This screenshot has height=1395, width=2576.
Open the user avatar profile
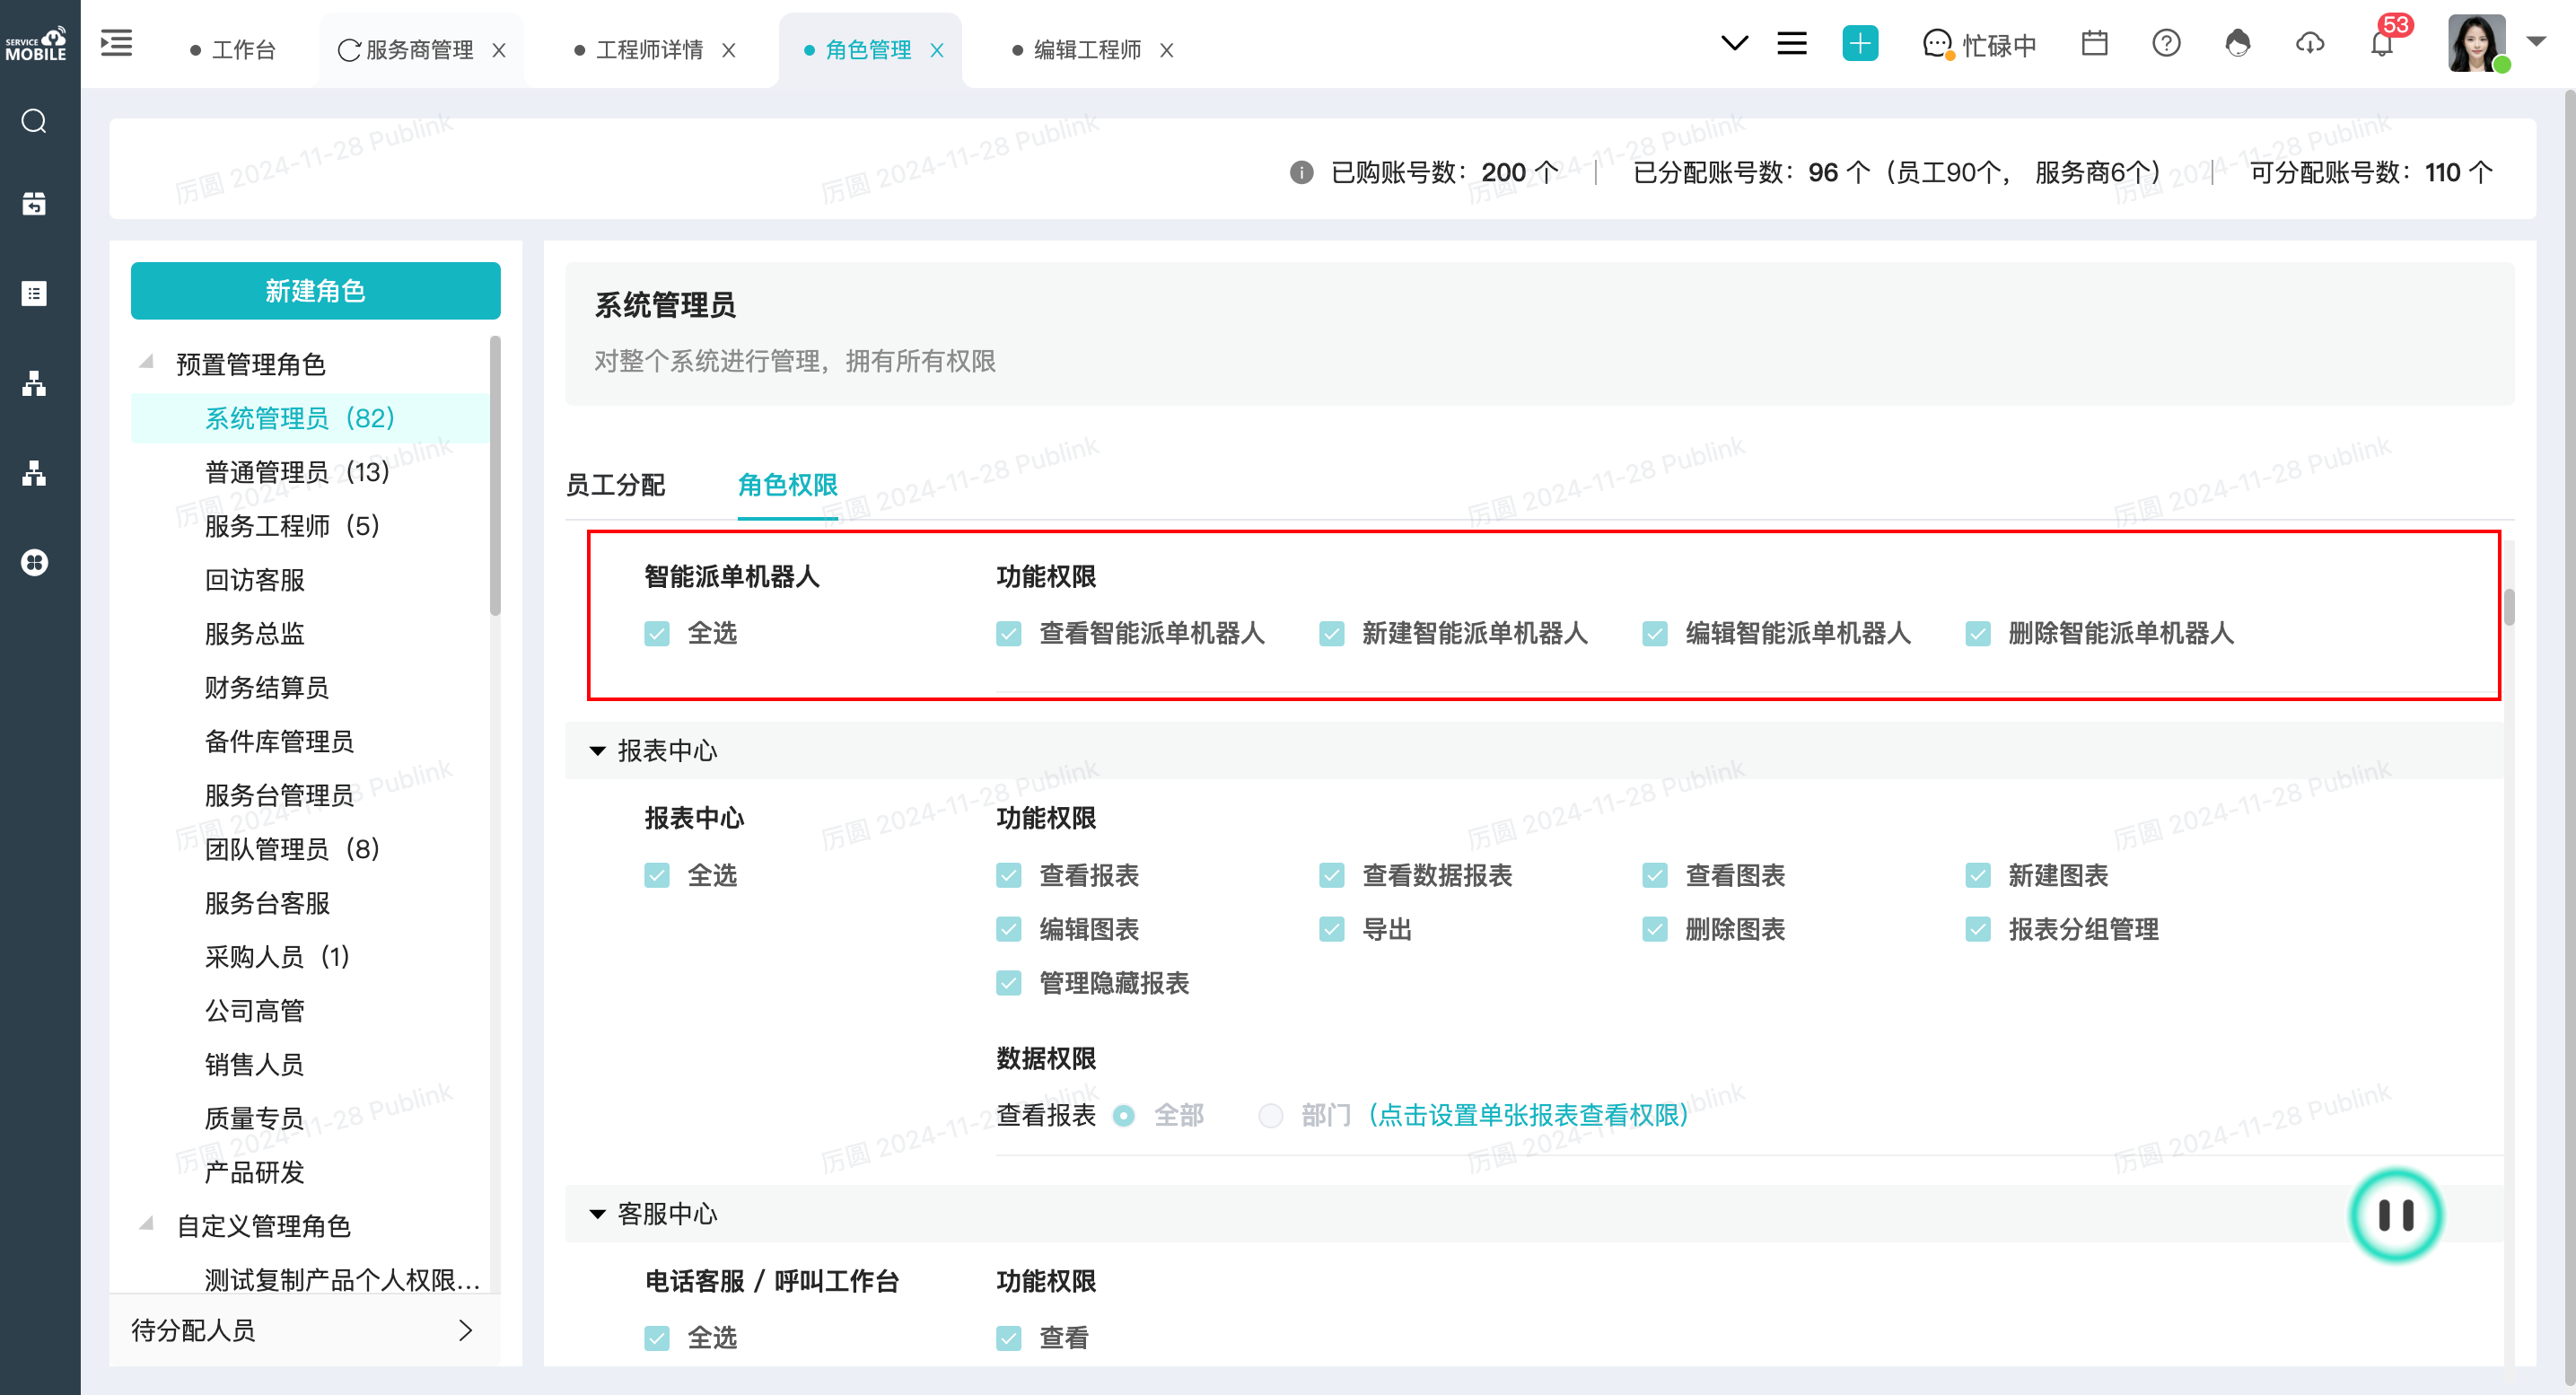pyautogui.click(x=2478, y=43)
